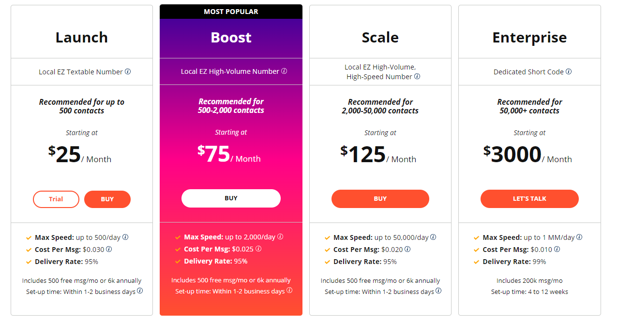
Task: Click BUY button under Launch plan
Action: 107,199
